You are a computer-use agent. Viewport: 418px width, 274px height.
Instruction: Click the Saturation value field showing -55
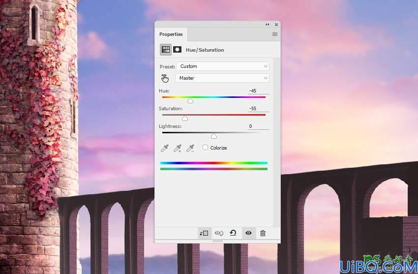[258, 109]
